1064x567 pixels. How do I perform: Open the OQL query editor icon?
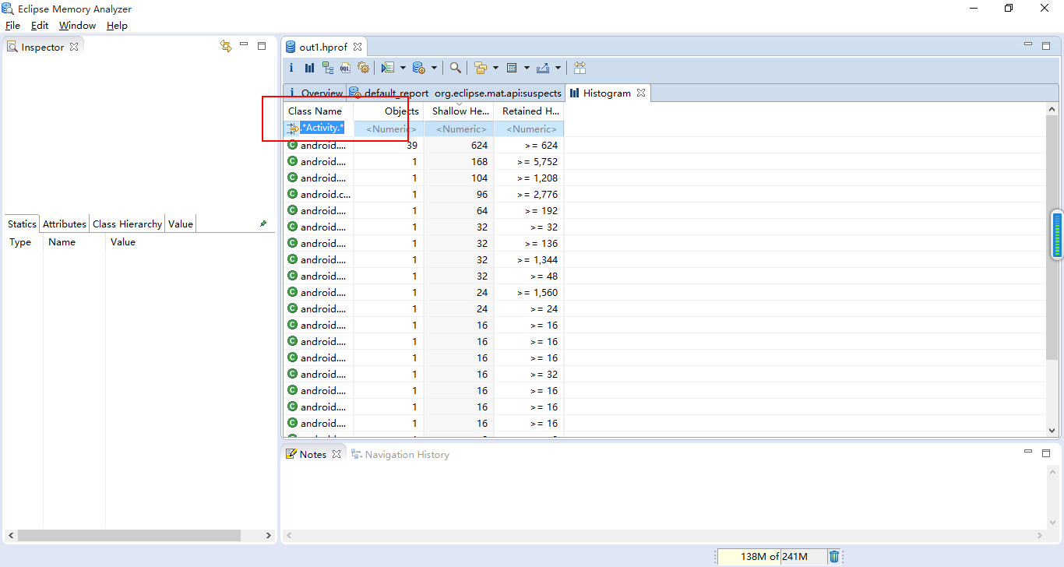(345, 68)
